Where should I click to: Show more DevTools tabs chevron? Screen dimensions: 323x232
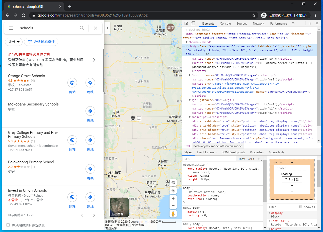(293, 24)
